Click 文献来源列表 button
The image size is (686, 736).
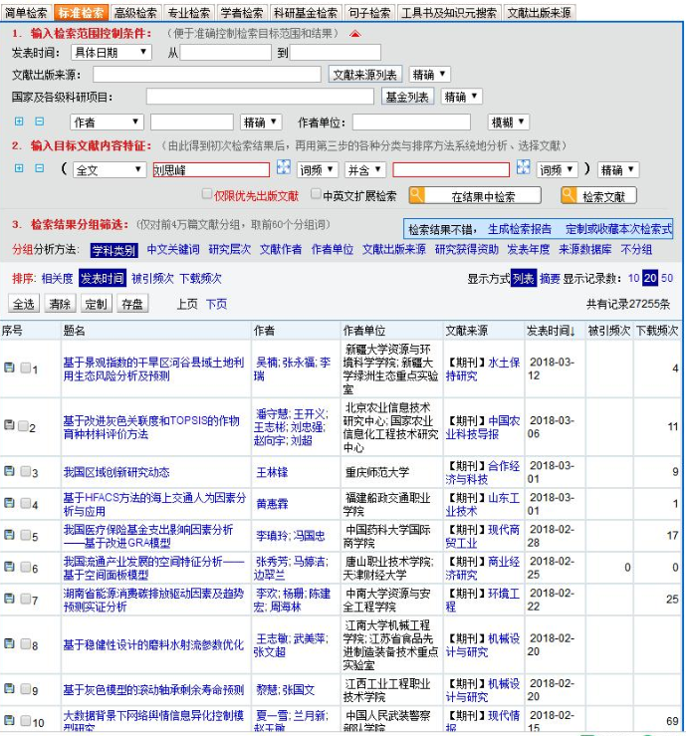tap(364, 75)
